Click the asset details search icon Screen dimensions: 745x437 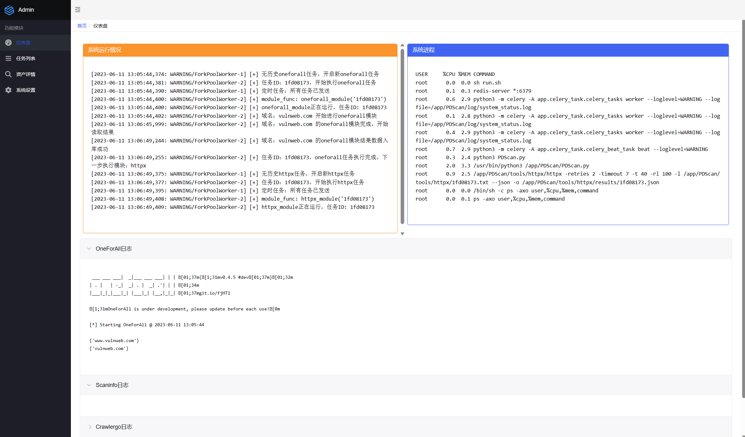(9, 74)
